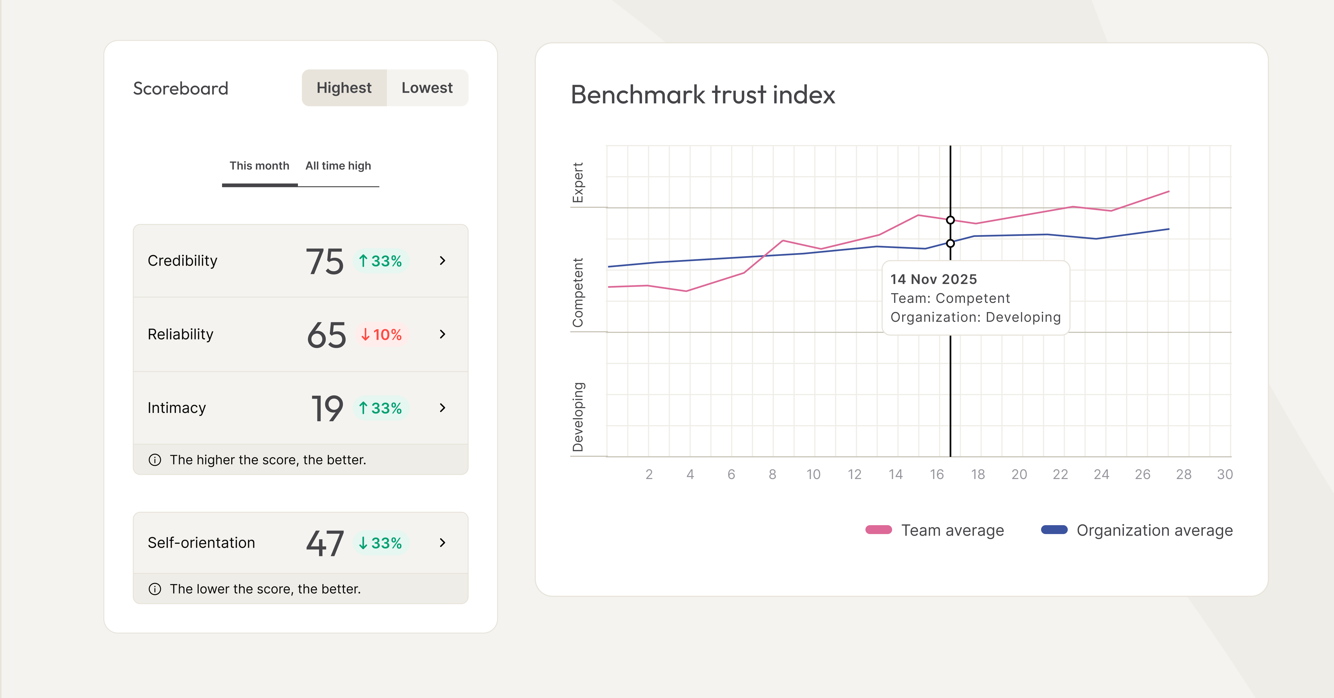Viewport: 1334px width, 698px height.
Task: Click the pink Team average color swatch
Action: pyautogui.click(x=878, y=530)
